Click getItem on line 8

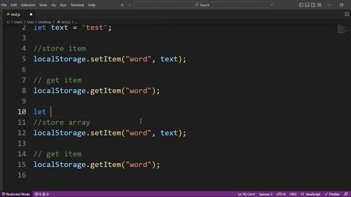tap(105, 91)
